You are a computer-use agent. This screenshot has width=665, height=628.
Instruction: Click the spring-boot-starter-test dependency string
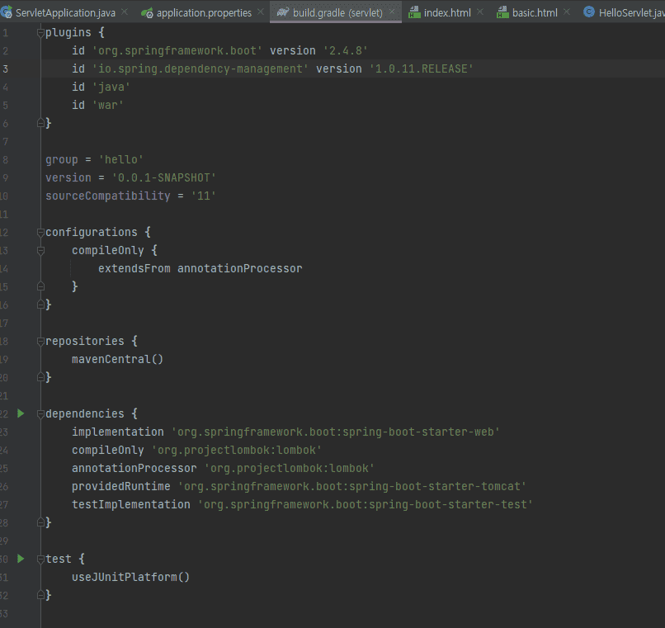[x=366, y=504]
